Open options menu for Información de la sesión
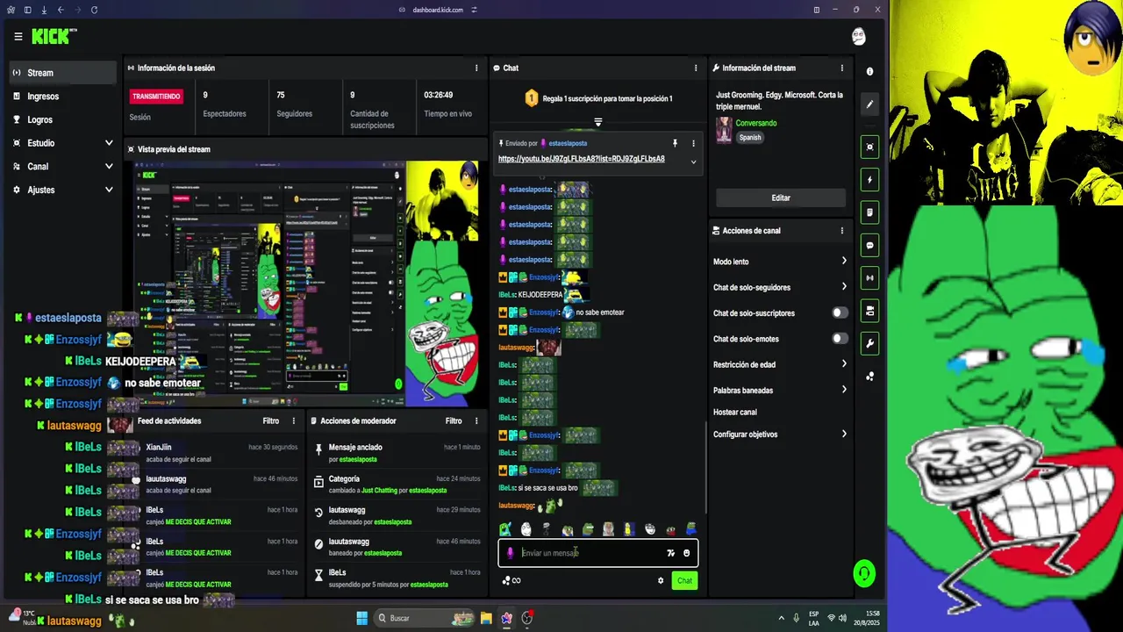Screen dimensions: 1123x632 click(x=476, y=68)
